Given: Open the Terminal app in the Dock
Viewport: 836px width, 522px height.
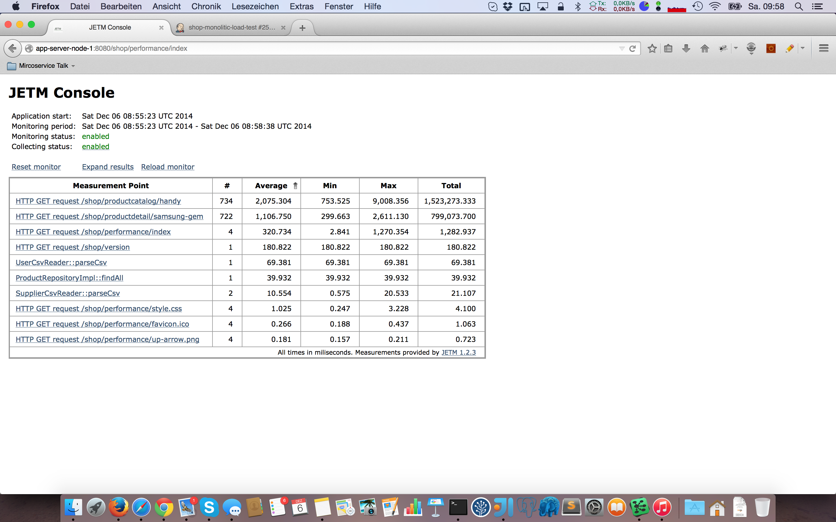Looking at the screenshot, I should point(458,507).
